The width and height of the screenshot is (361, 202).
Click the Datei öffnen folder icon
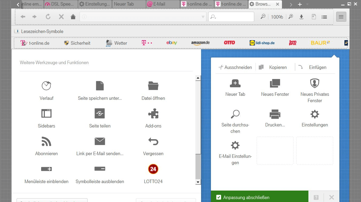pos(153,86)
